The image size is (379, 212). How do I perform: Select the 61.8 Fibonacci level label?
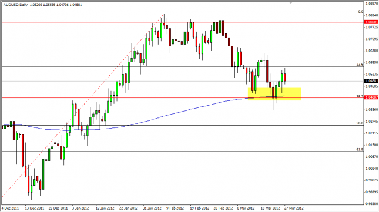[360, 150]
